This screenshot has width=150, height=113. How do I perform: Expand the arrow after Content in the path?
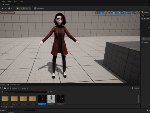coord(19,88)
